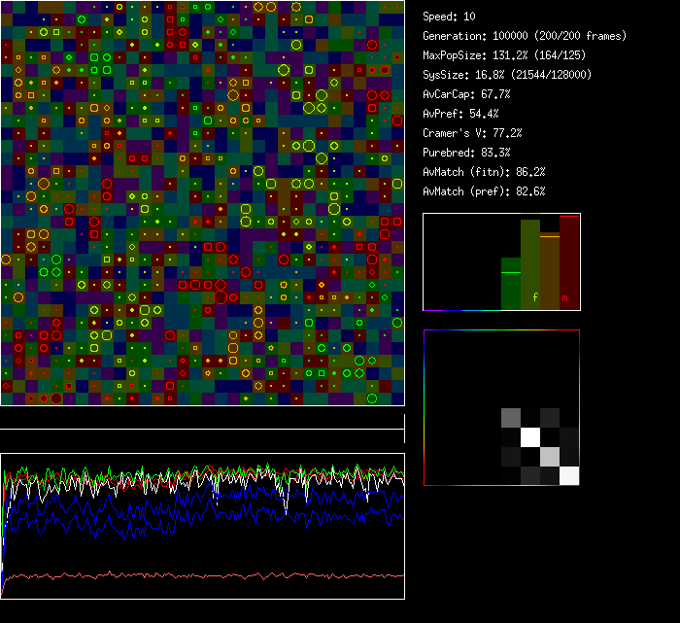Select the AvMatch (fitn) statistic

484,172
